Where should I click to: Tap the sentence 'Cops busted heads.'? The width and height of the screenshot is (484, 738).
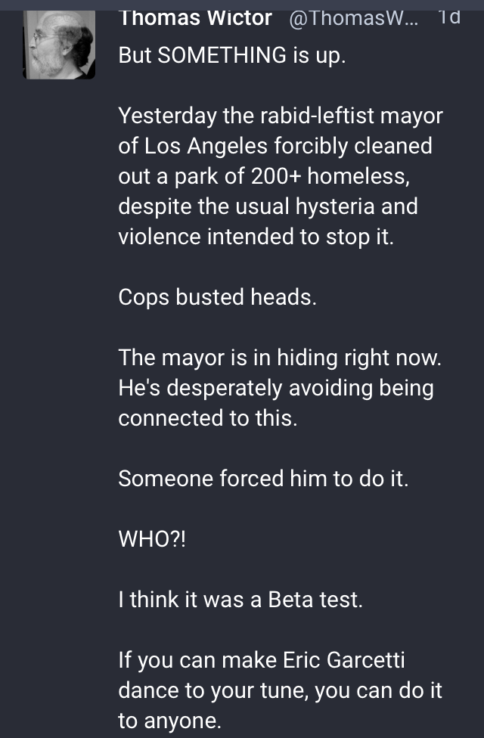pyautogui.click(x=218, y=297)
